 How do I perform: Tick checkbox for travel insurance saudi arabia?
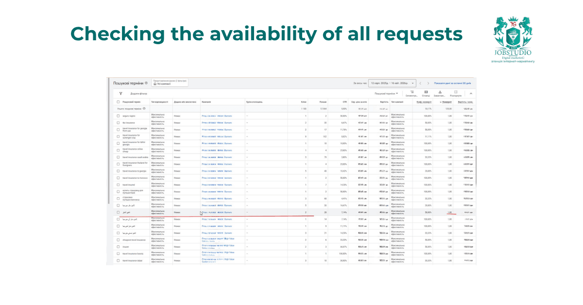tap(118, 157)
